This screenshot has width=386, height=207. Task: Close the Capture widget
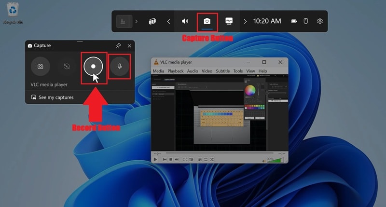click(129, 46)
